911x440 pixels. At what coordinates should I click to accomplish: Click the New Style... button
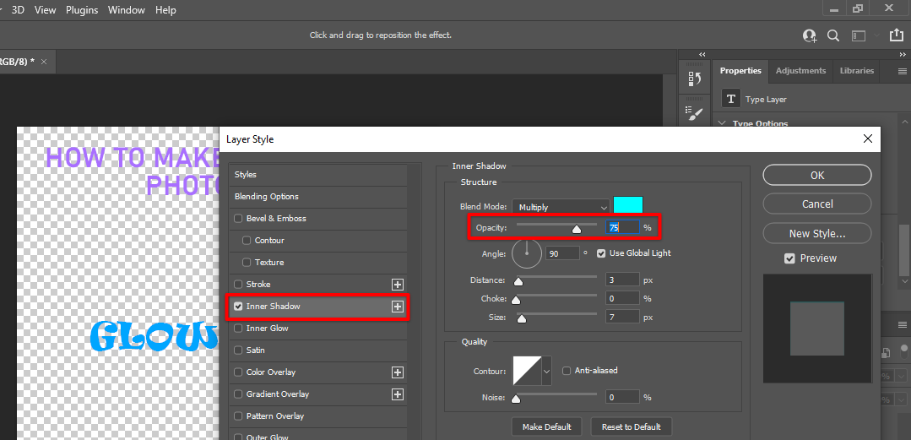[816, 234]
